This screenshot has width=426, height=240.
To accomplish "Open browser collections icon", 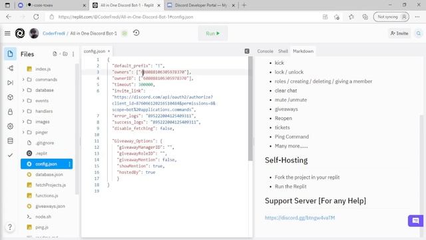I will pos(365,17).
